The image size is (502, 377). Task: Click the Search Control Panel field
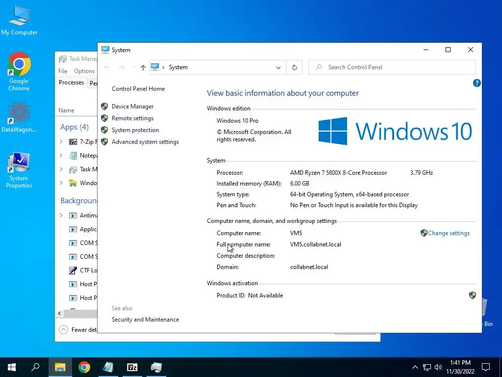point(392,67)
